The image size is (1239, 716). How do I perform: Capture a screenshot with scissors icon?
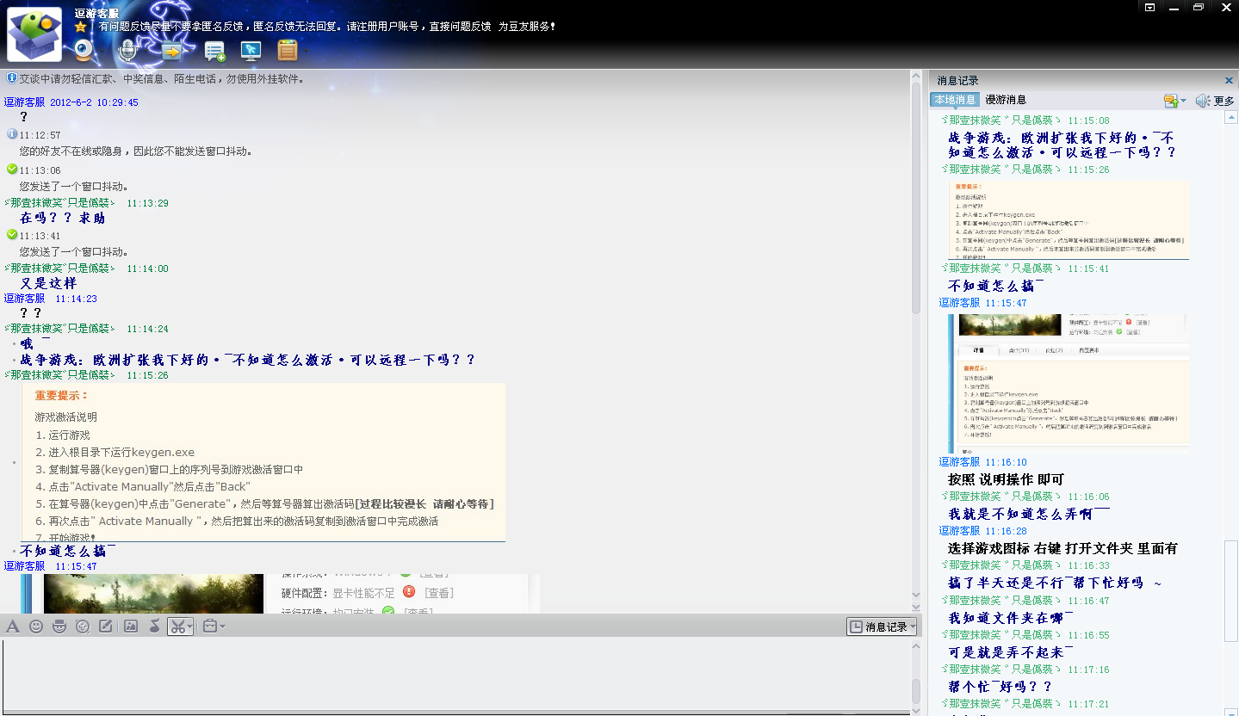[x=177, y=626]
